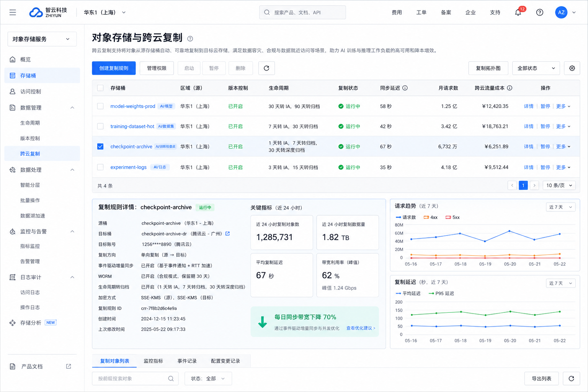The image size is (588, 392).
Task: Select the 复制对象列表 tab
Action: click(114, 361)
